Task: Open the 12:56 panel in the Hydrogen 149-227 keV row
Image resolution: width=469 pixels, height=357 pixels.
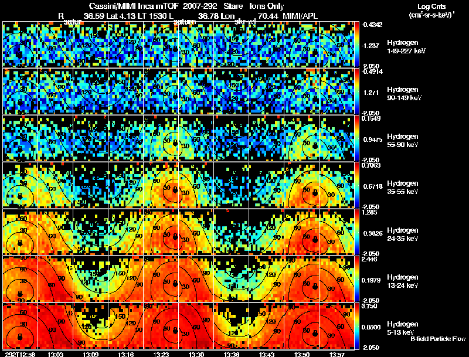Action: pos(20,44)
